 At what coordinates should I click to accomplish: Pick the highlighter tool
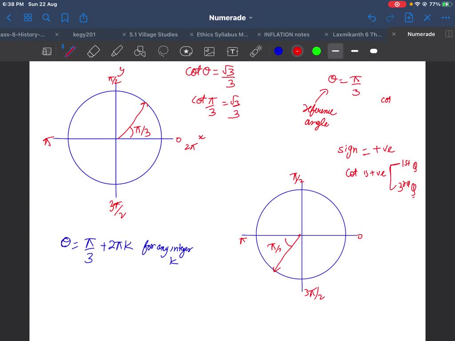[116, 51]
